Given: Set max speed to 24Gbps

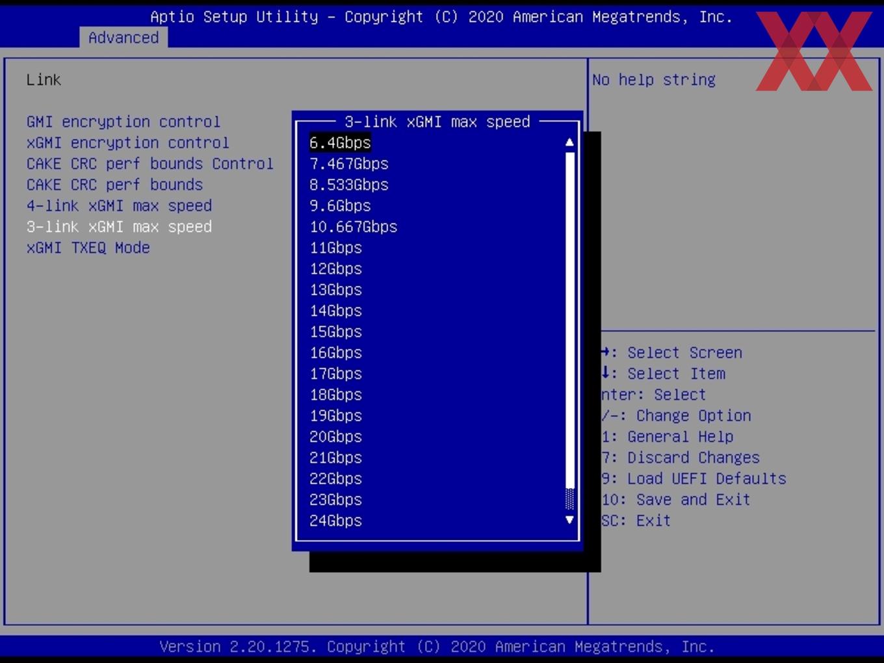Looking at the screenshot, I should tap(335, 521).
